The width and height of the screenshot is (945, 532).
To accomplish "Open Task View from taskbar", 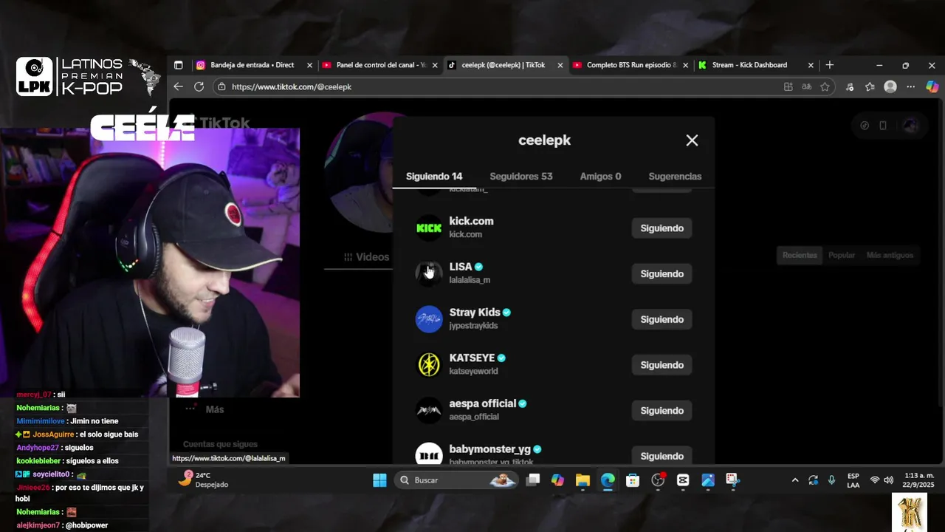I will (533, 480).
